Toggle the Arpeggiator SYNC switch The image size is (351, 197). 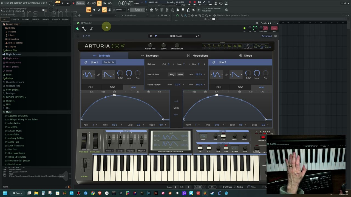point(226,148)
